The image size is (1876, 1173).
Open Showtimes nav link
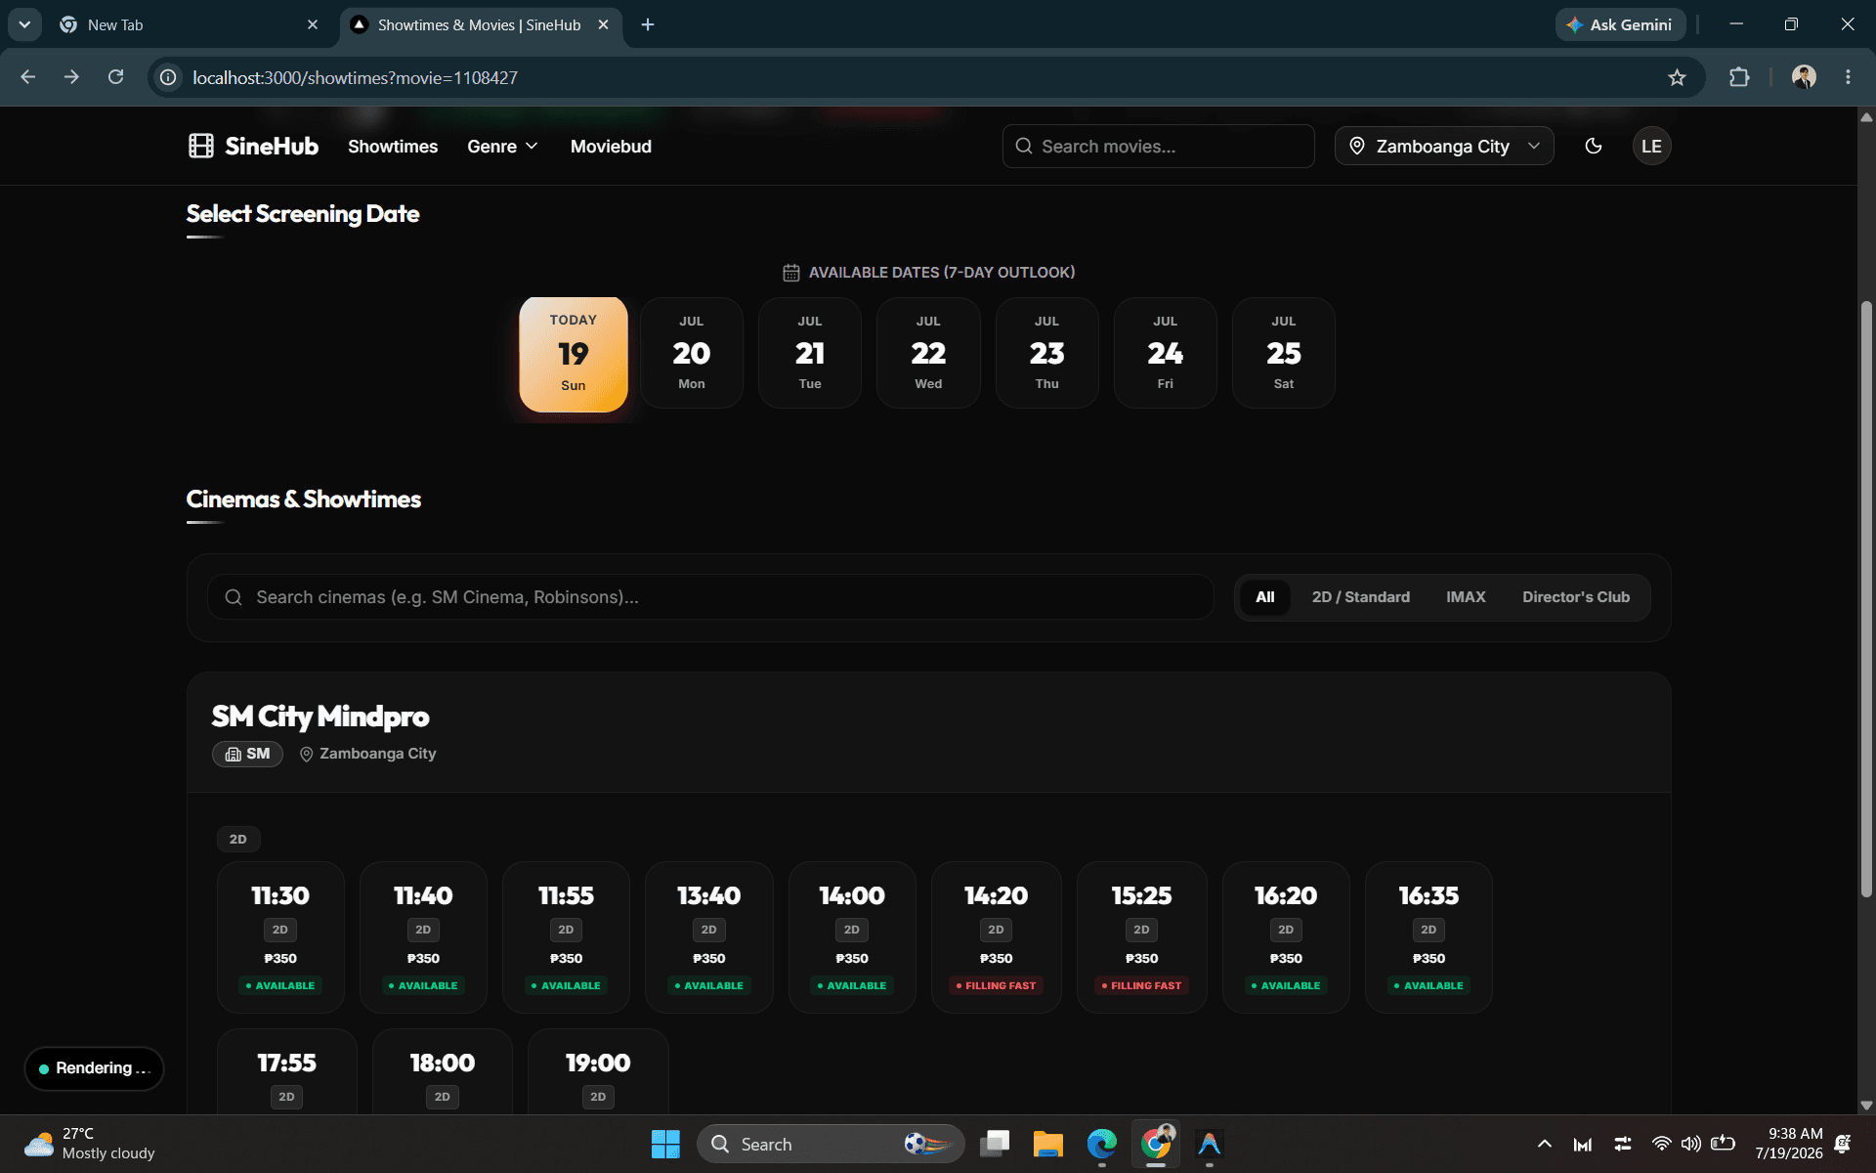pos(393,146)
